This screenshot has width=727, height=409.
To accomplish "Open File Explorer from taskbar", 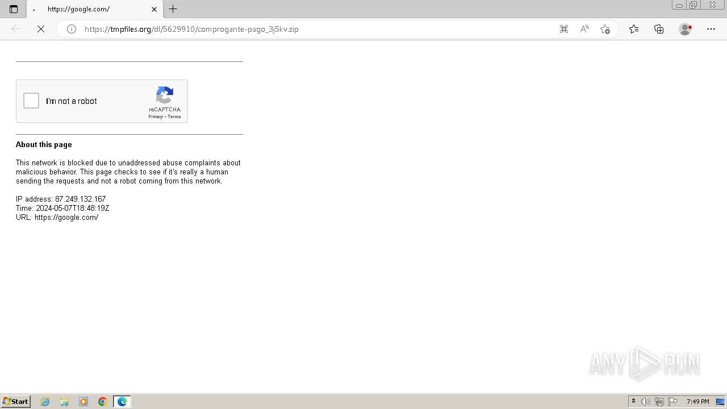I will click(x=64, y=402).
